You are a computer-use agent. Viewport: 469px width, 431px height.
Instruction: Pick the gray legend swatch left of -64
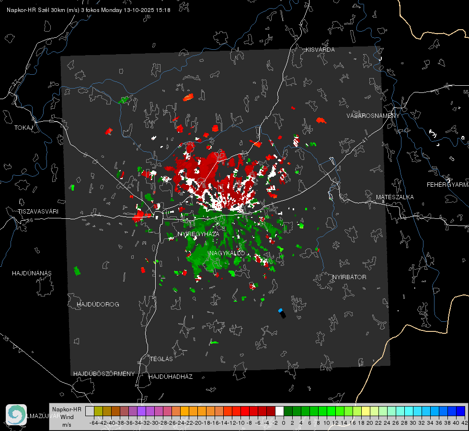pos(90,411)
